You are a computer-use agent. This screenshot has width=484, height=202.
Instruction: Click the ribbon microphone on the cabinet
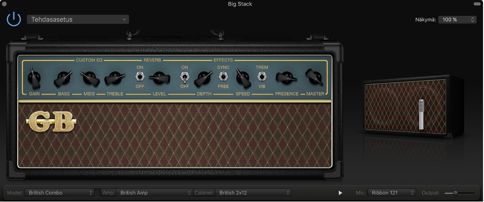421,114
